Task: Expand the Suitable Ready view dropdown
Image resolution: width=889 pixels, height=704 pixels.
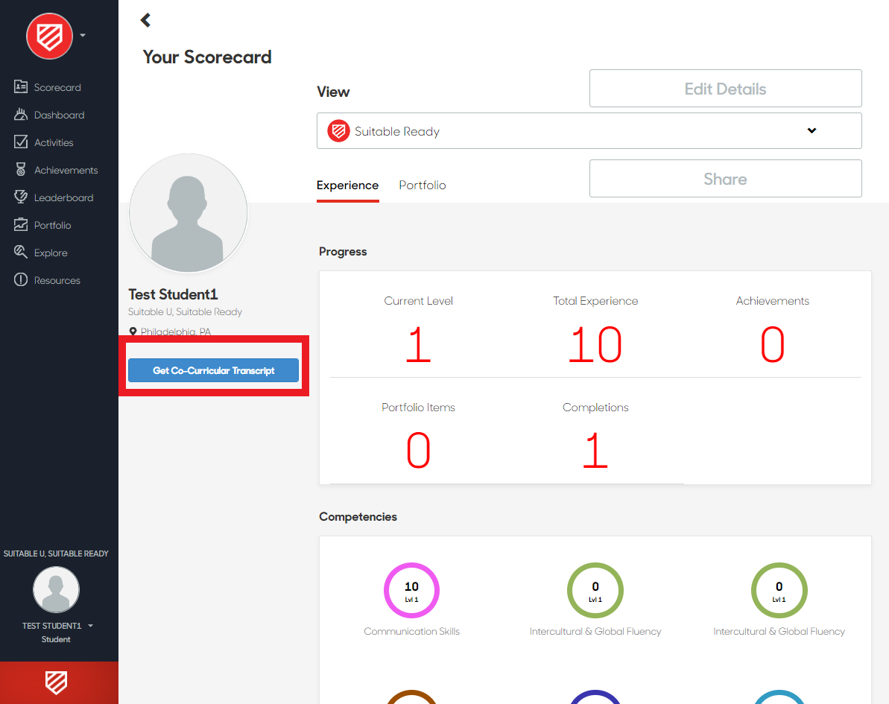Action: pos(812,131)
